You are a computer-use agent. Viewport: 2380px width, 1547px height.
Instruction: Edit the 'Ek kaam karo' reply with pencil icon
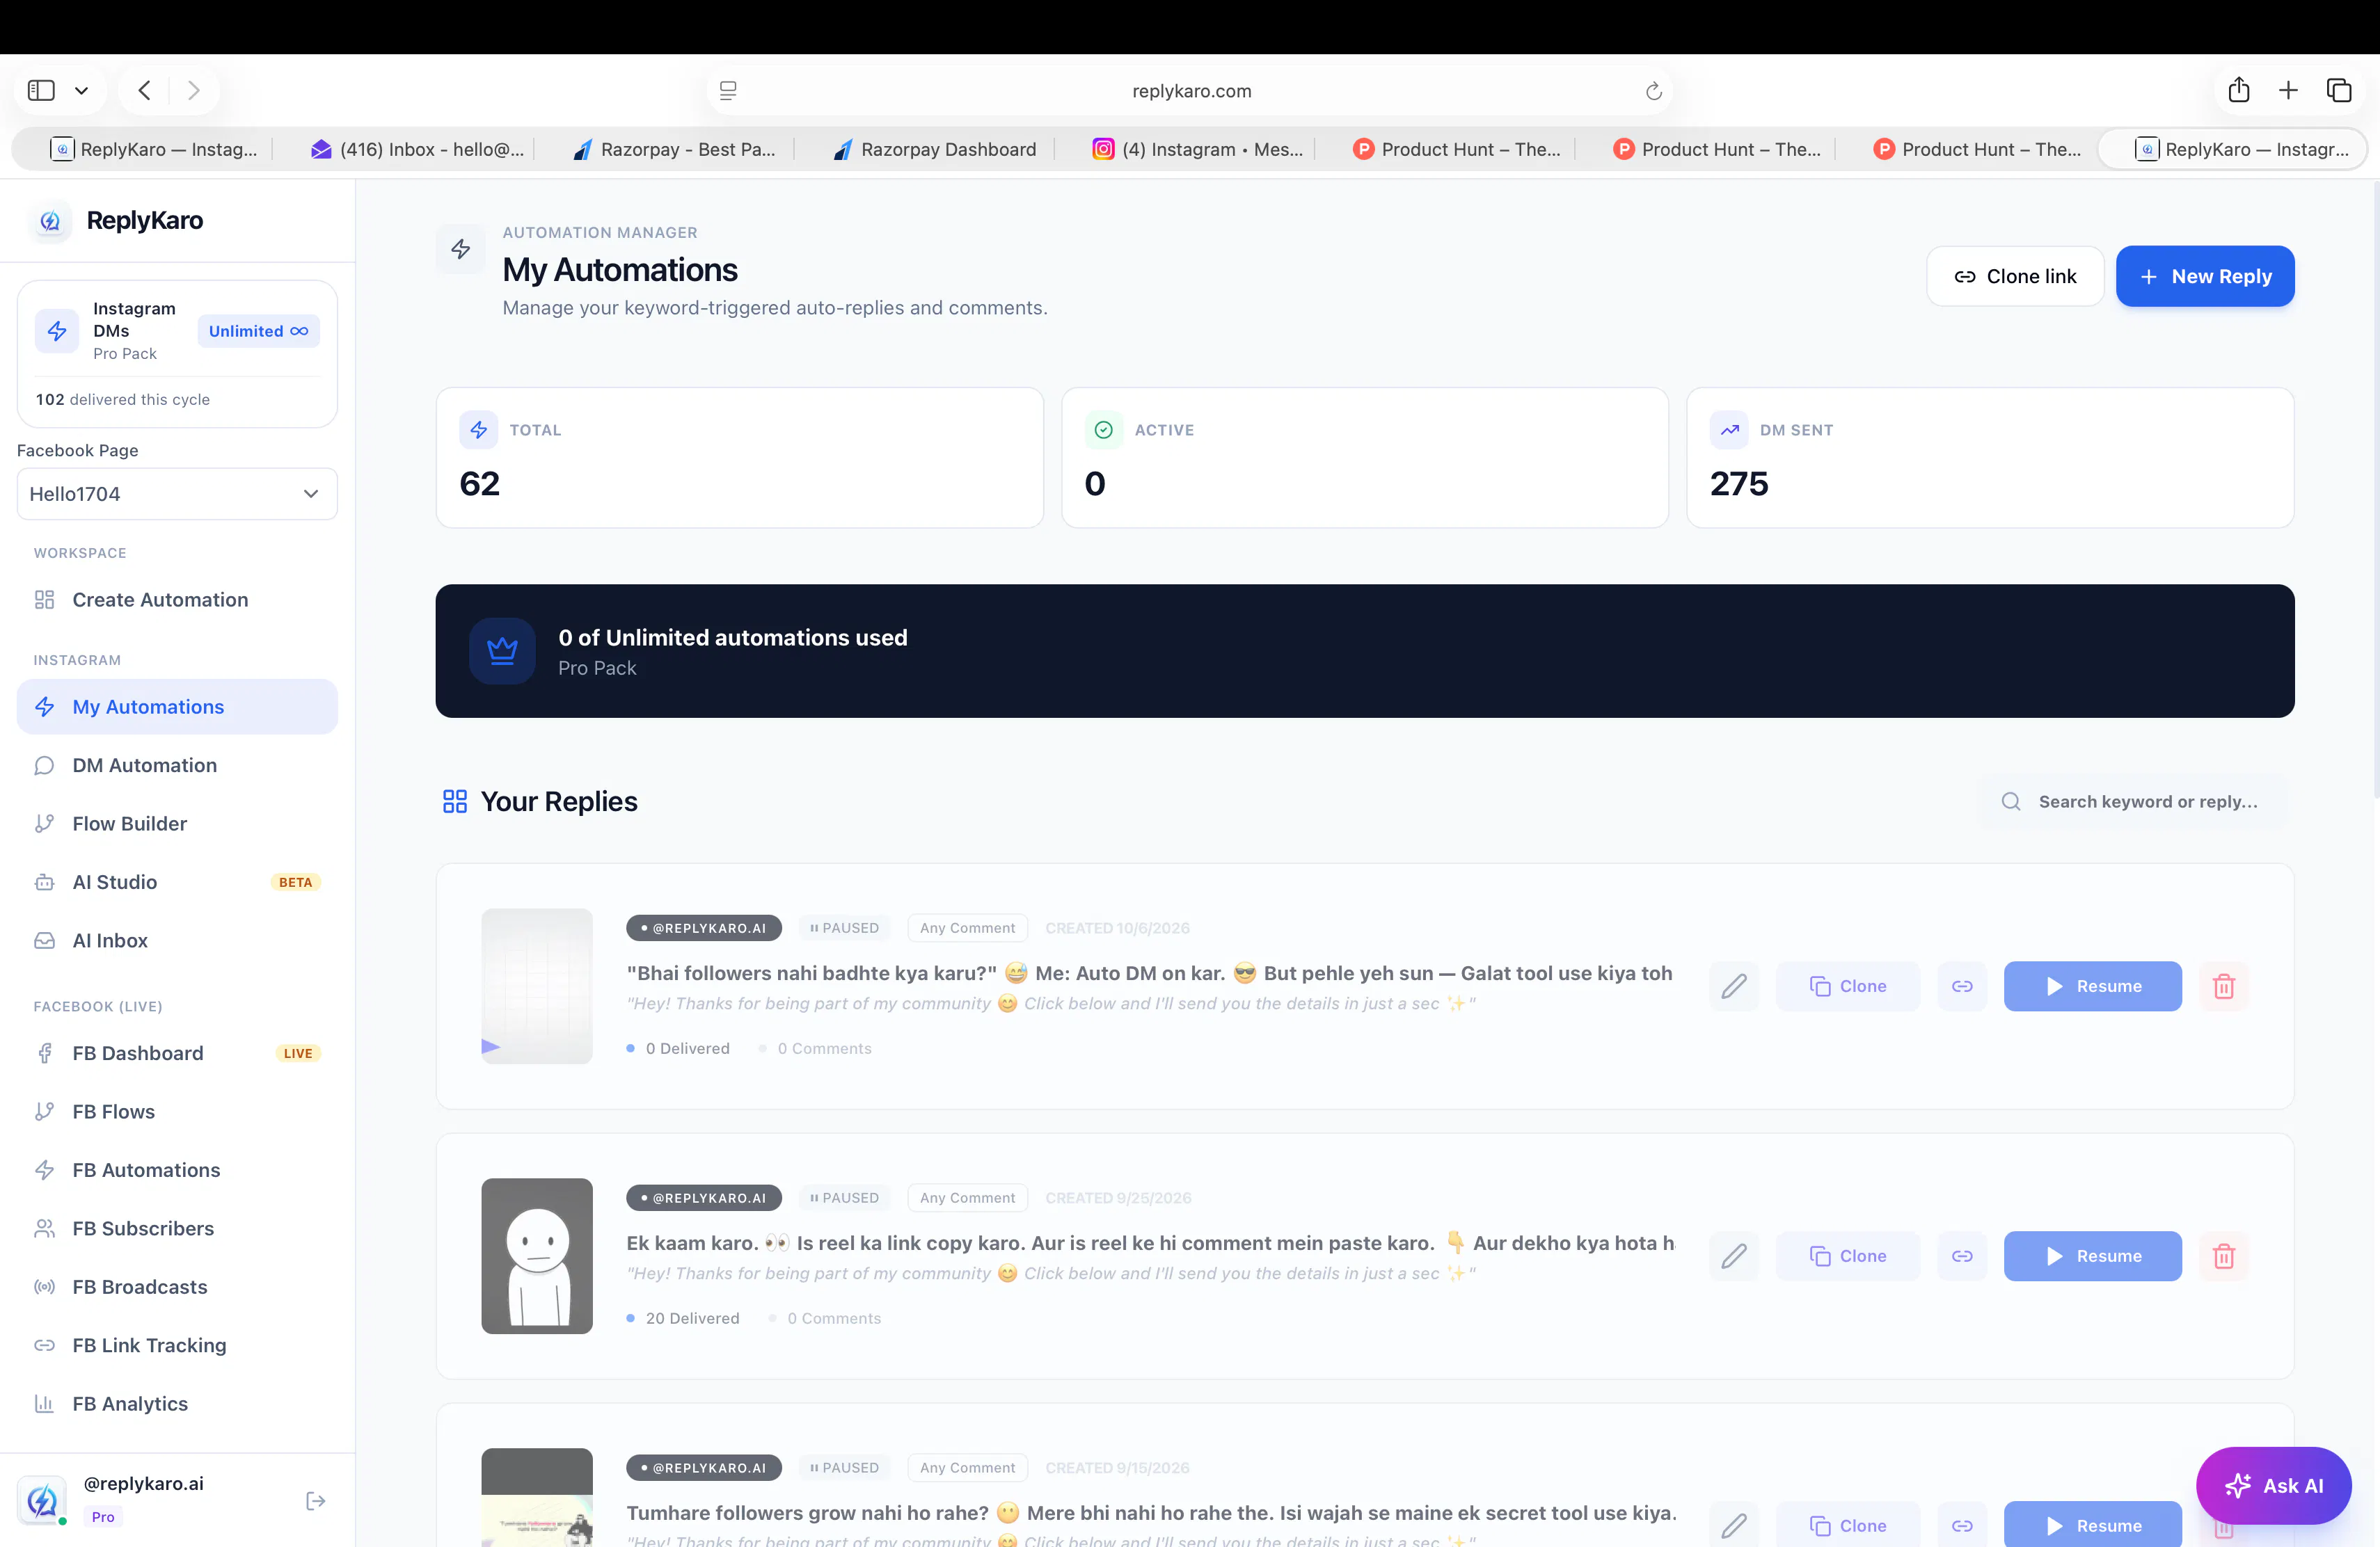point(1734,1256)
